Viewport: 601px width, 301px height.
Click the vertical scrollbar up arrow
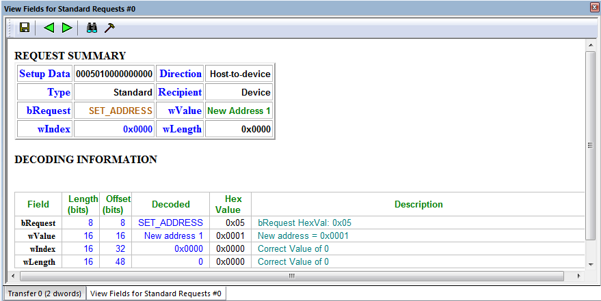pyautogui.click(x=591, y=46)
